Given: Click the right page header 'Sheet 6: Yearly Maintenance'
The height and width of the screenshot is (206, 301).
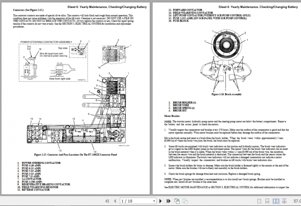Looking at the screenshot, I should (x=258, y=7).
